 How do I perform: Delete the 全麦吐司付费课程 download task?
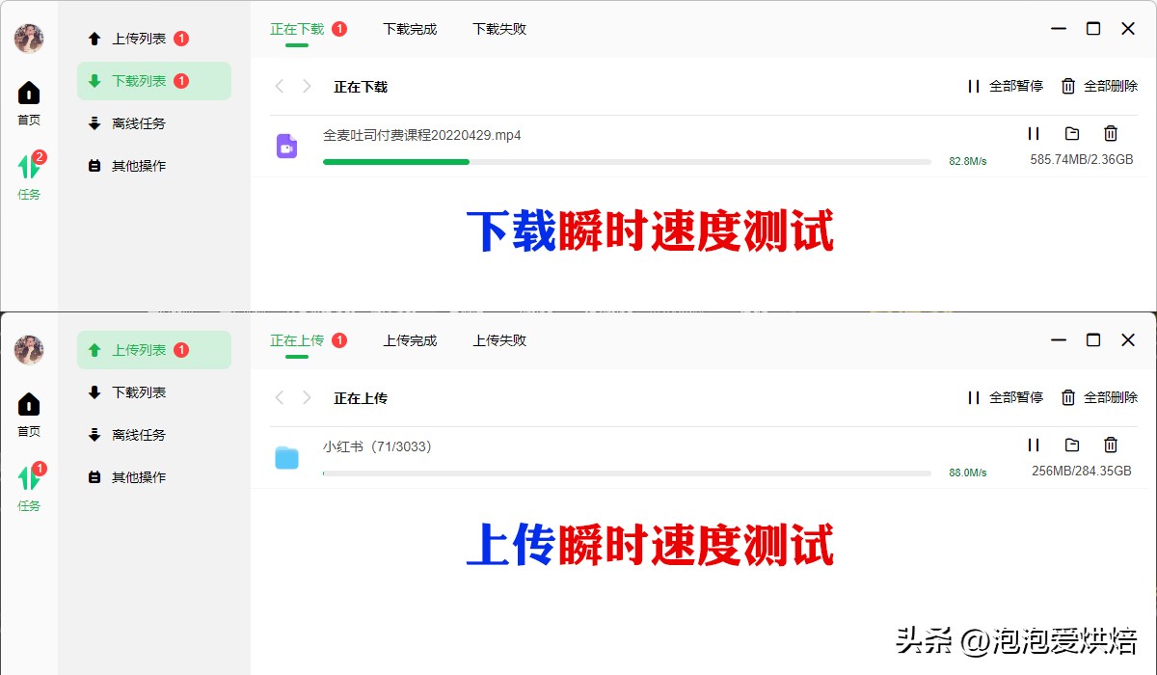(x=1111, y=133)
